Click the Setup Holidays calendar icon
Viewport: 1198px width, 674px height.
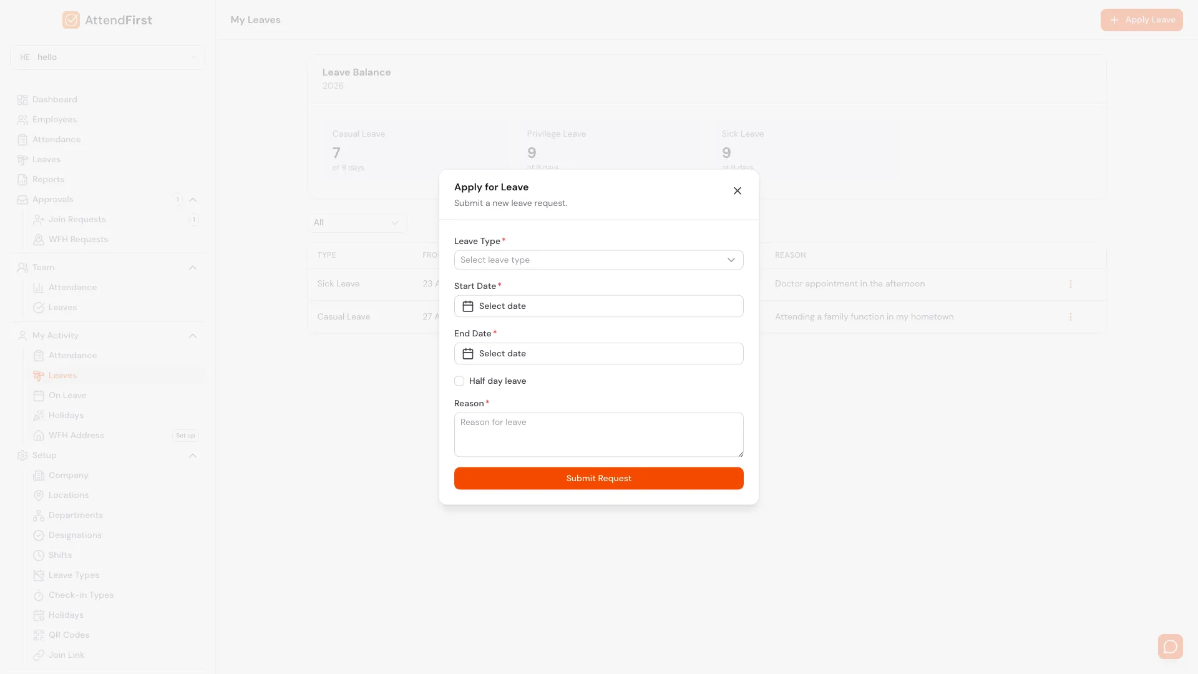39,615
